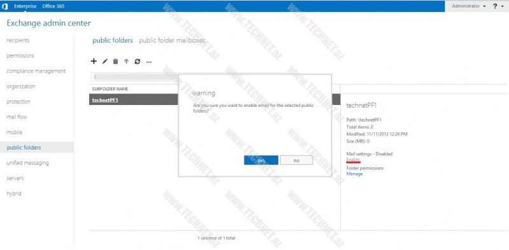The height and width of the screenshot is (250, 509).
Task: Click the folder path field
Action: click(134, 77)
